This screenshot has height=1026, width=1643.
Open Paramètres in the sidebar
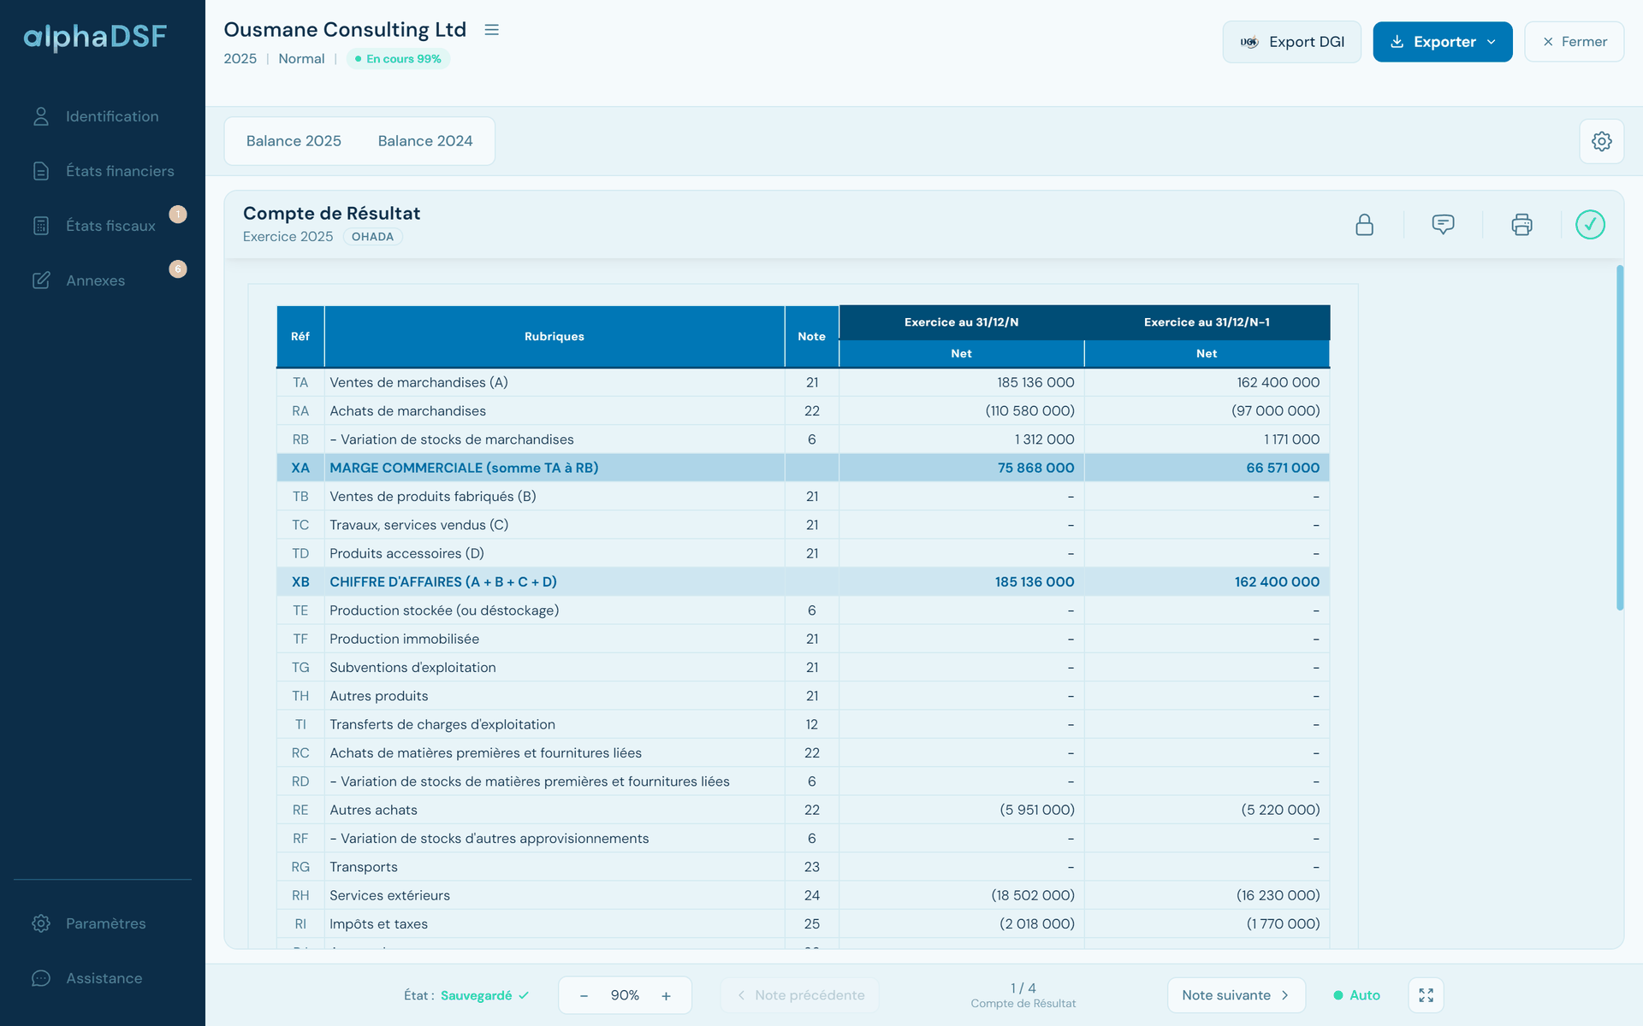point(103,923)
